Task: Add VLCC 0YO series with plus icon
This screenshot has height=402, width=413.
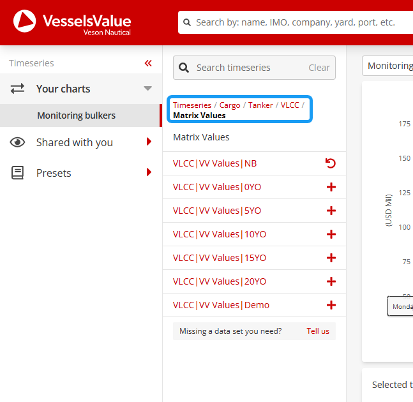Action: 331,187
